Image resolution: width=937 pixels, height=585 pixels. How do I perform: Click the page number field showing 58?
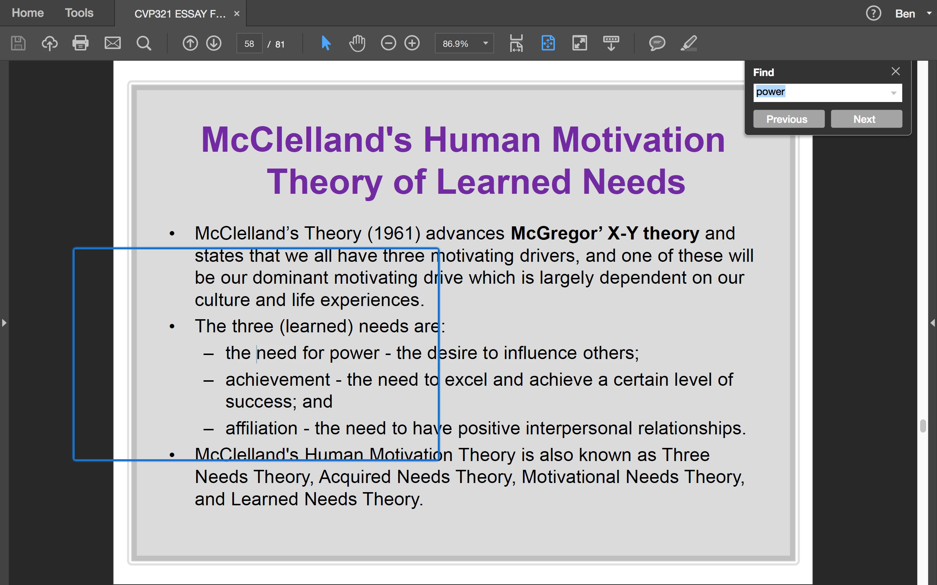249,44
